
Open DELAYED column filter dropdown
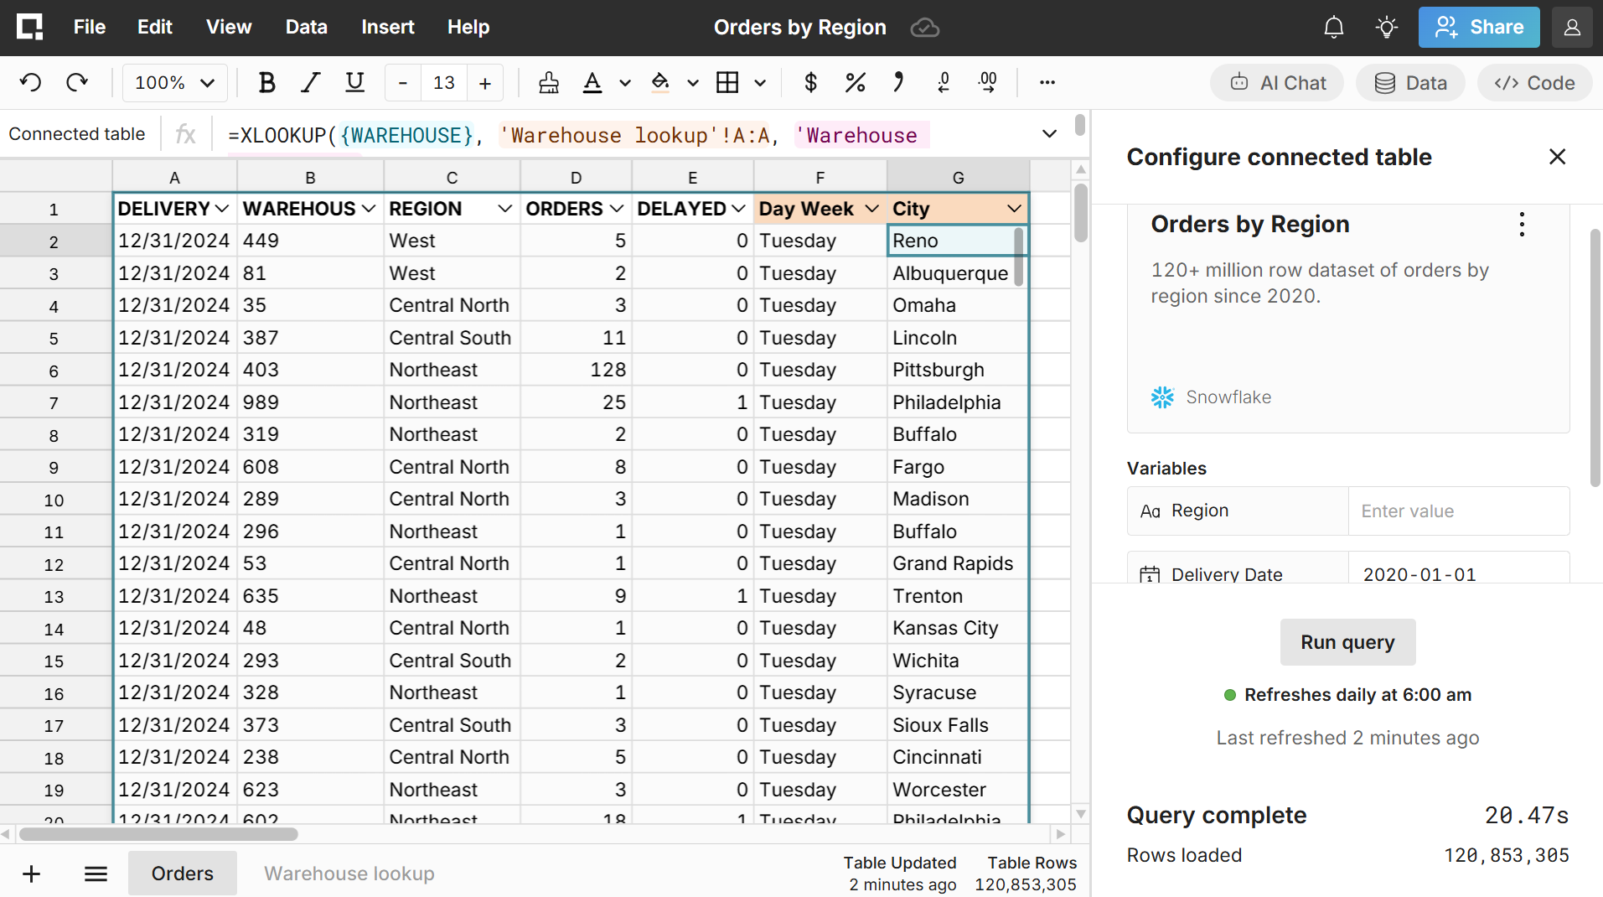point(738,209)
